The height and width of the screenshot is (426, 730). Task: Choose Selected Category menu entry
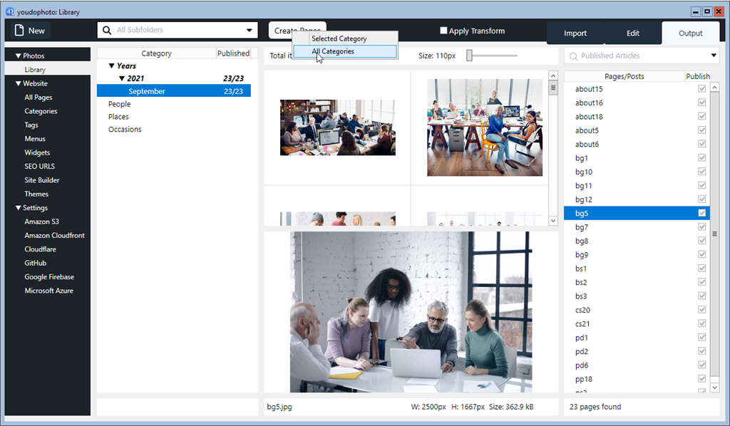point(345,38)
